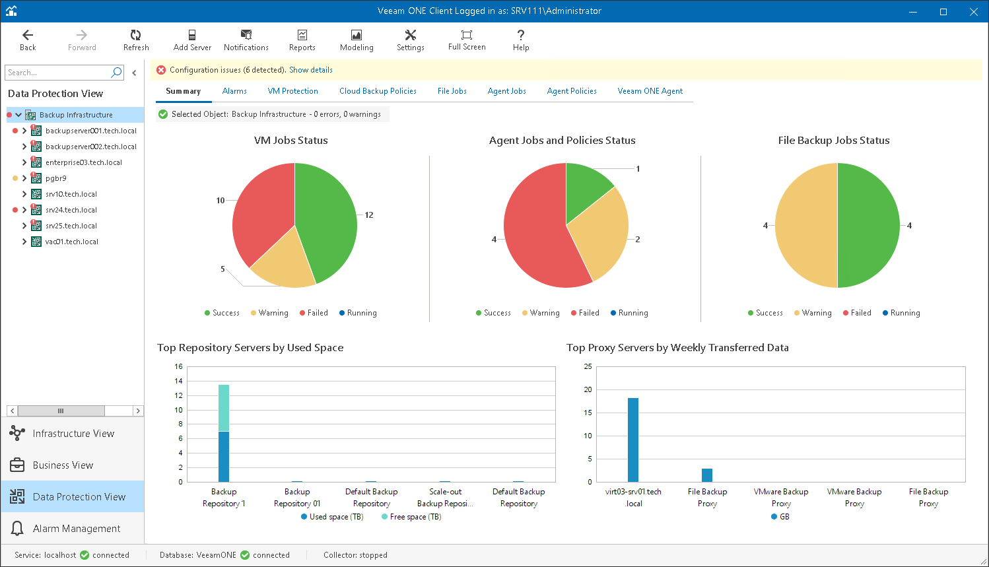
Task: Open Help from the toolbar
Action: click(x=521, y=40)
